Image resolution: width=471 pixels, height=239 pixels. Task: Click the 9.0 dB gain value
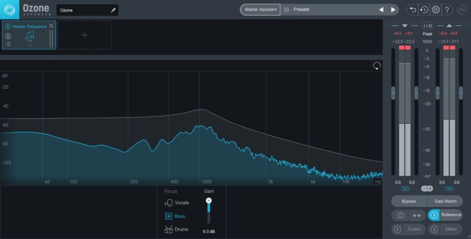[x=209, y=232]
